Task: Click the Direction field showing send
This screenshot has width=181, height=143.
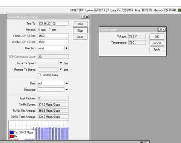Action: click(51, 48)
